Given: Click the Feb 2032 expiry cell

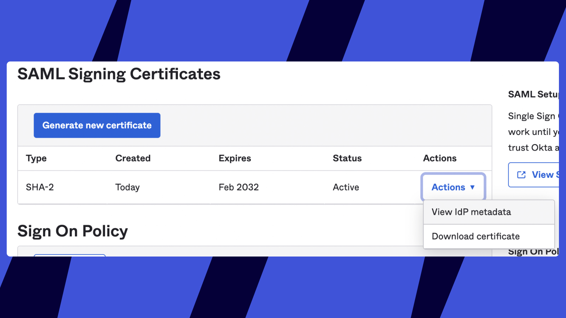Looking at the screenshot, I should click(239, 187).
